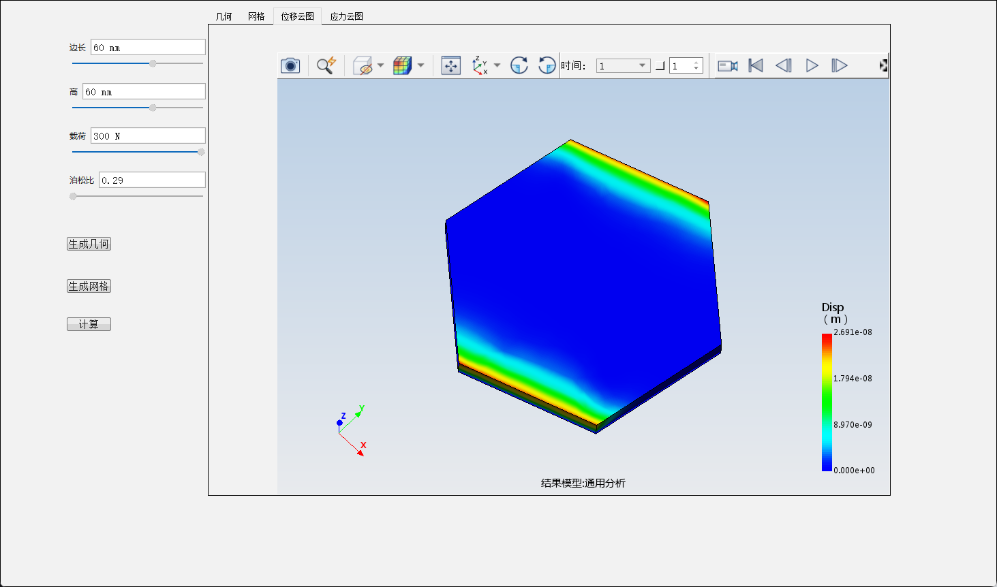Click the 边长 input field

tap(148, 47)
